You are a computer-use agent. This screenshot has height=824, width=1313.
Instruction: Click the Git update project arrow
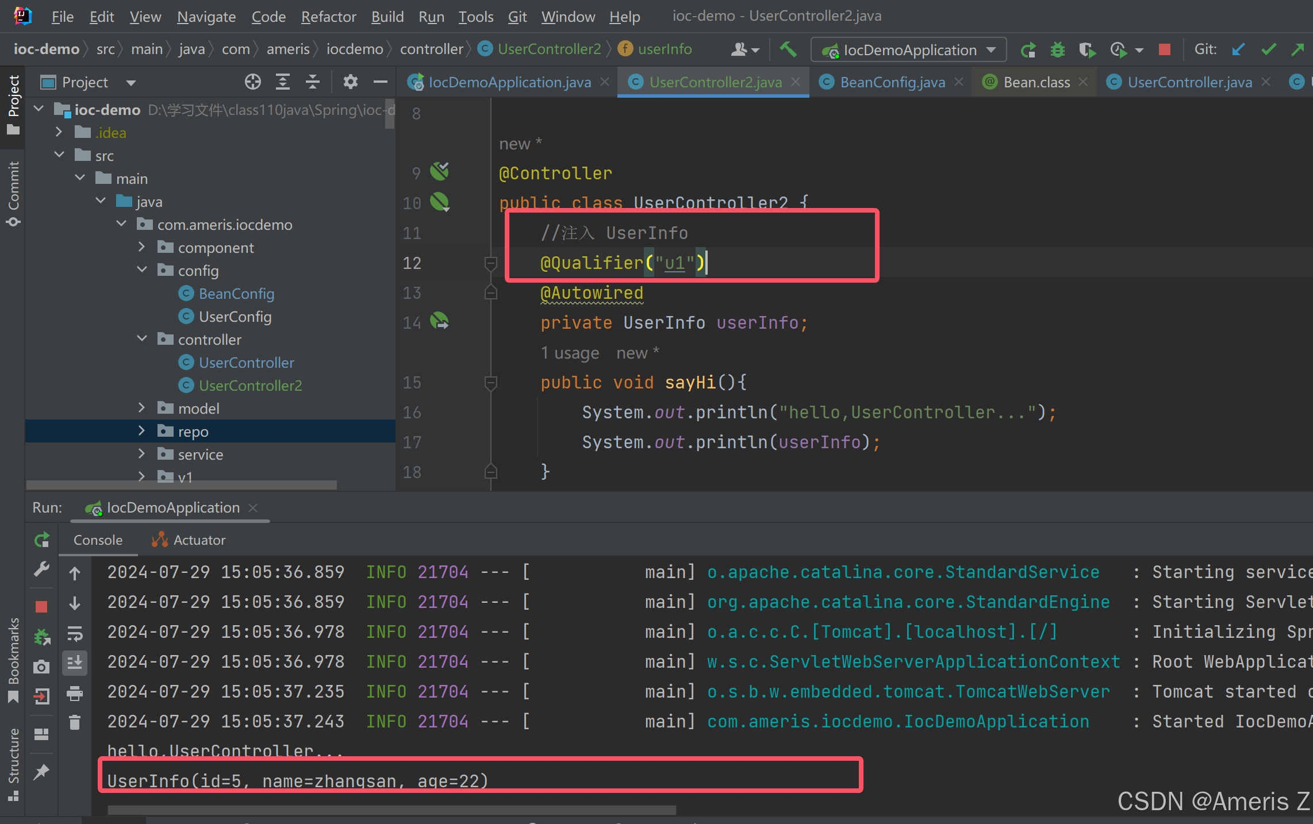[1238, 50]
